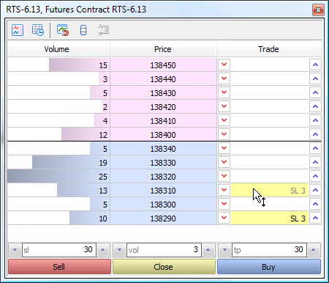Image resolution: width=329 pixels, height=283 pixels.
Task: Select the faded SL 3 marker at 138310
Action: [270, 191]
